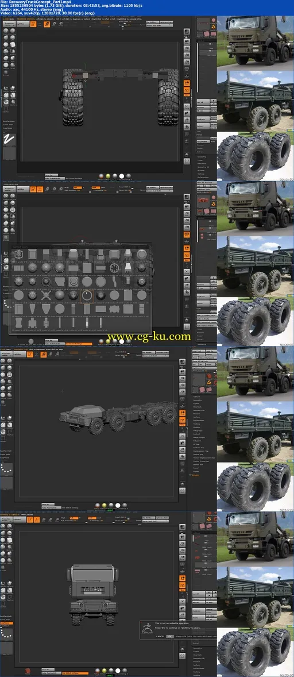The height and width of the screenshot is (677, 294).
Task: Select the freehand stroke icon in first frame
Action: coord(8,140)
